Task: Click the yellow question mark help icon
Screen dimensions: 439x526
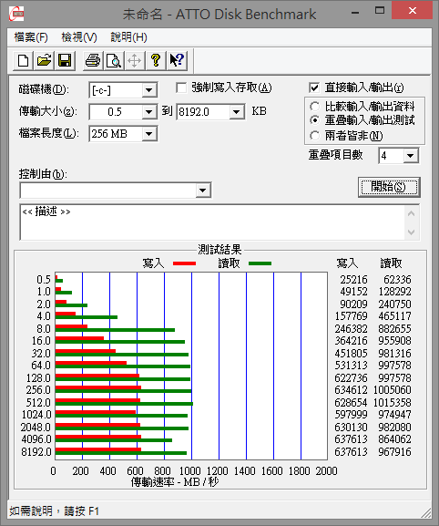Action: (156, 61)
